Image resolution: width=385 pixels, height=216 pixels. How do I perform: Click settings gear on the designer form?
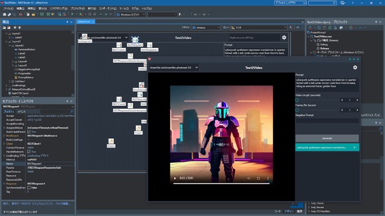[x=284, y=38]
